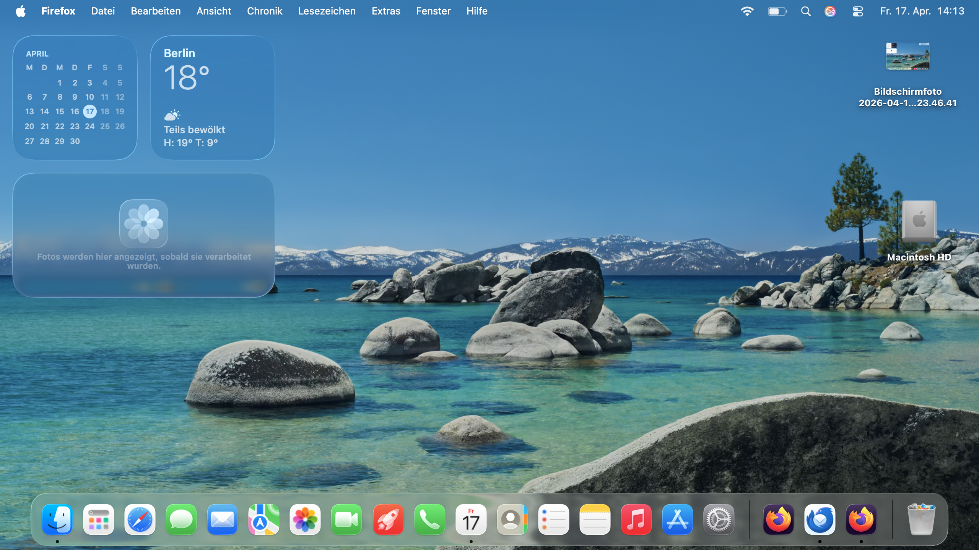Screen dimensions: 979x550
Task: Select the Bildschirmfoto screenshot file thumbnail
Action: [x=907, y=56]
